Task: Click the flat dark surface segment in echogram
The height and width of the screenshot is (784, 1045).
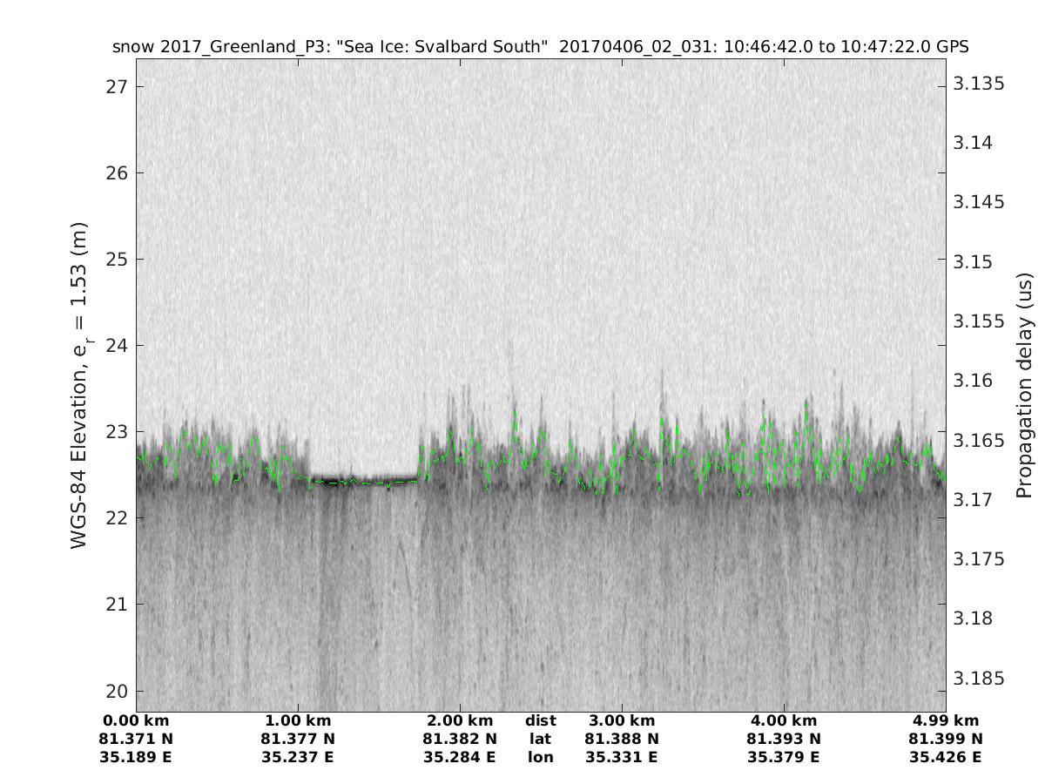Action: pyautogui.click(x=364, y=480)
